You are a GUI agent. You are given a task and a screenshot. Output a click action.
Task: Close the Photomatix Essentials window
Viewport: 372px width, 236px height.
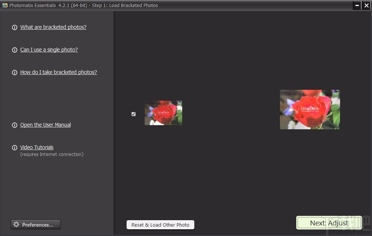pyautogui.click(x=366, y=5)
